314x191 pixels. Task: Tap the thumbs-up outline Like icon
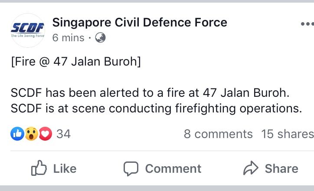point(39,168)
